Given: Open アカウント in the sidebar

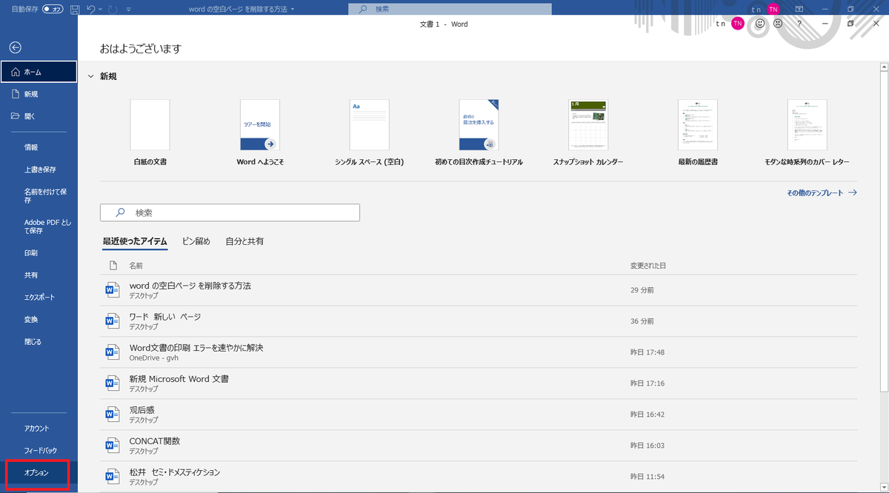Looking at the screenshot, I should [39, 428].
